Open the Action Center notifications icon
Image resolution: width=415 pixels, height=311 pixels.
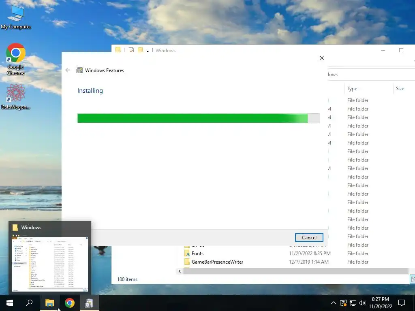(x=402, y=303)
